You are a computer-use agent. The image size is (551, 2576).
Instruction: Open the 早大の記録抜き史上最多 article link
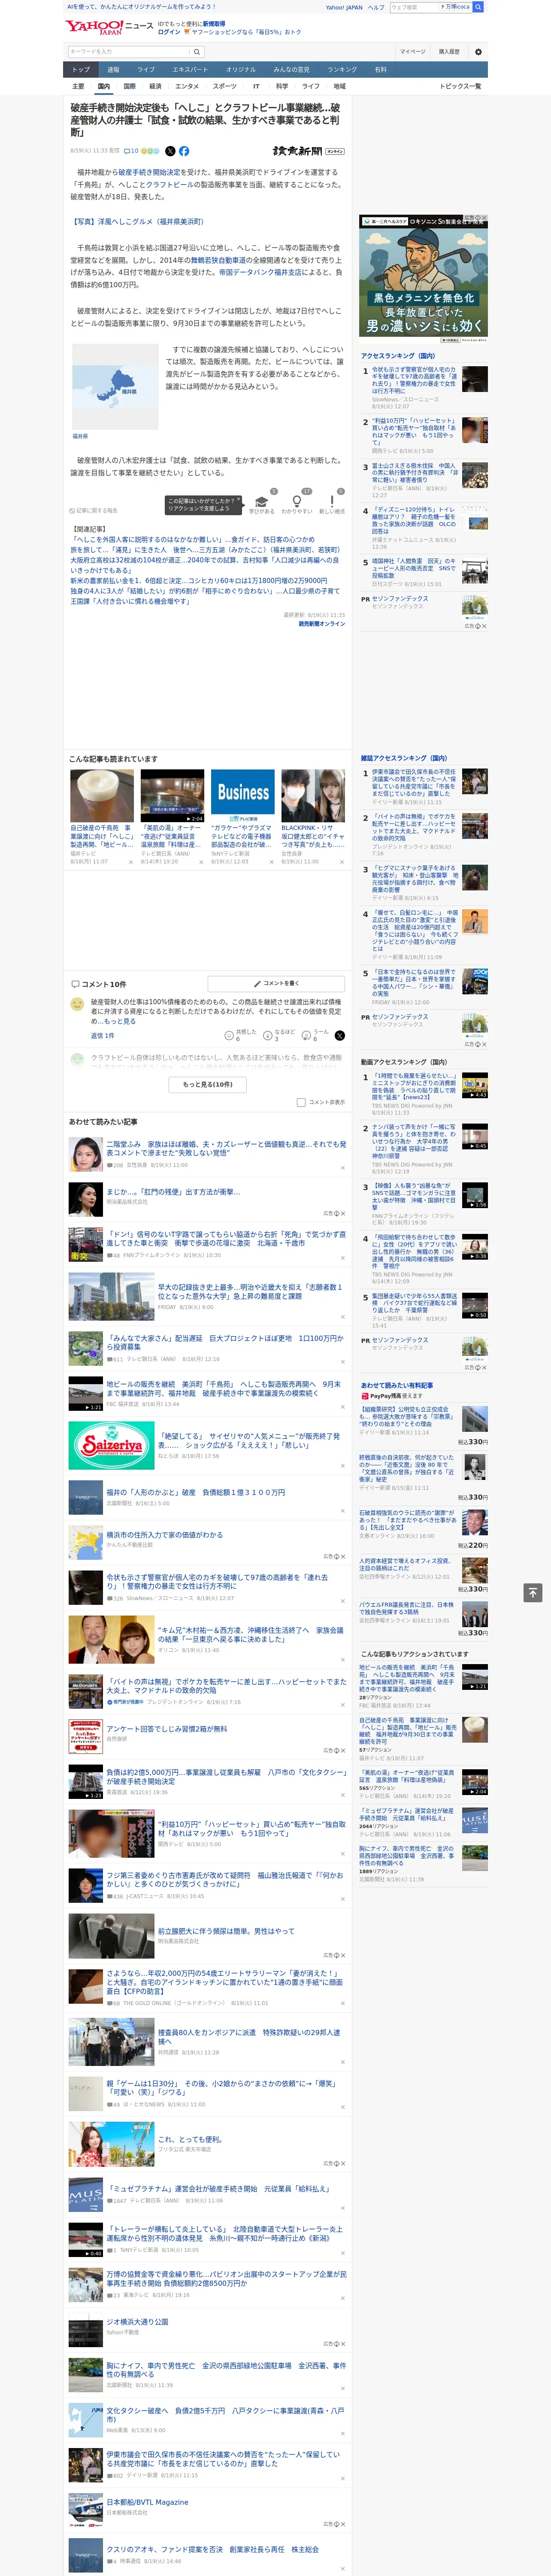(250, 1291)
